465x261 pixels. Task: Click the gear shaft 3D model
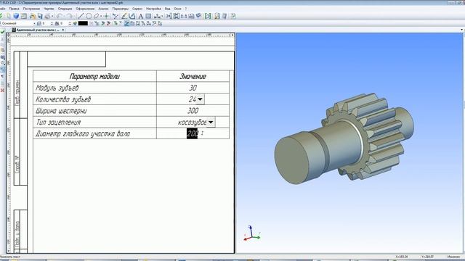[344, 139]
